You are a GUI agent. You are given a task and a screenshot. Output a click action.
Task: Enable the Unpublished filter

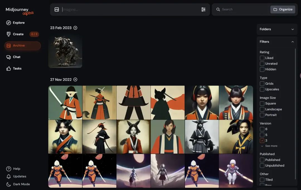[262, 166]
